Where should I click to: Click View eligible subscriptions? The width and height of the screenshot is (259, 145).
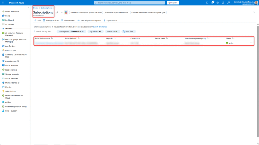(x=89, y=20)
